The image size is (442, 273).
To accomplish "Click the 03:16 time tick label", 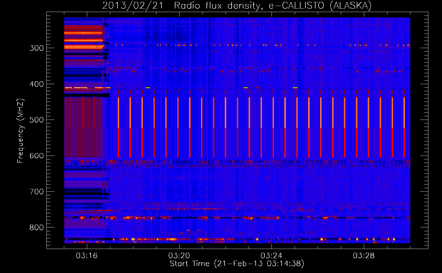I will (87, 256).
